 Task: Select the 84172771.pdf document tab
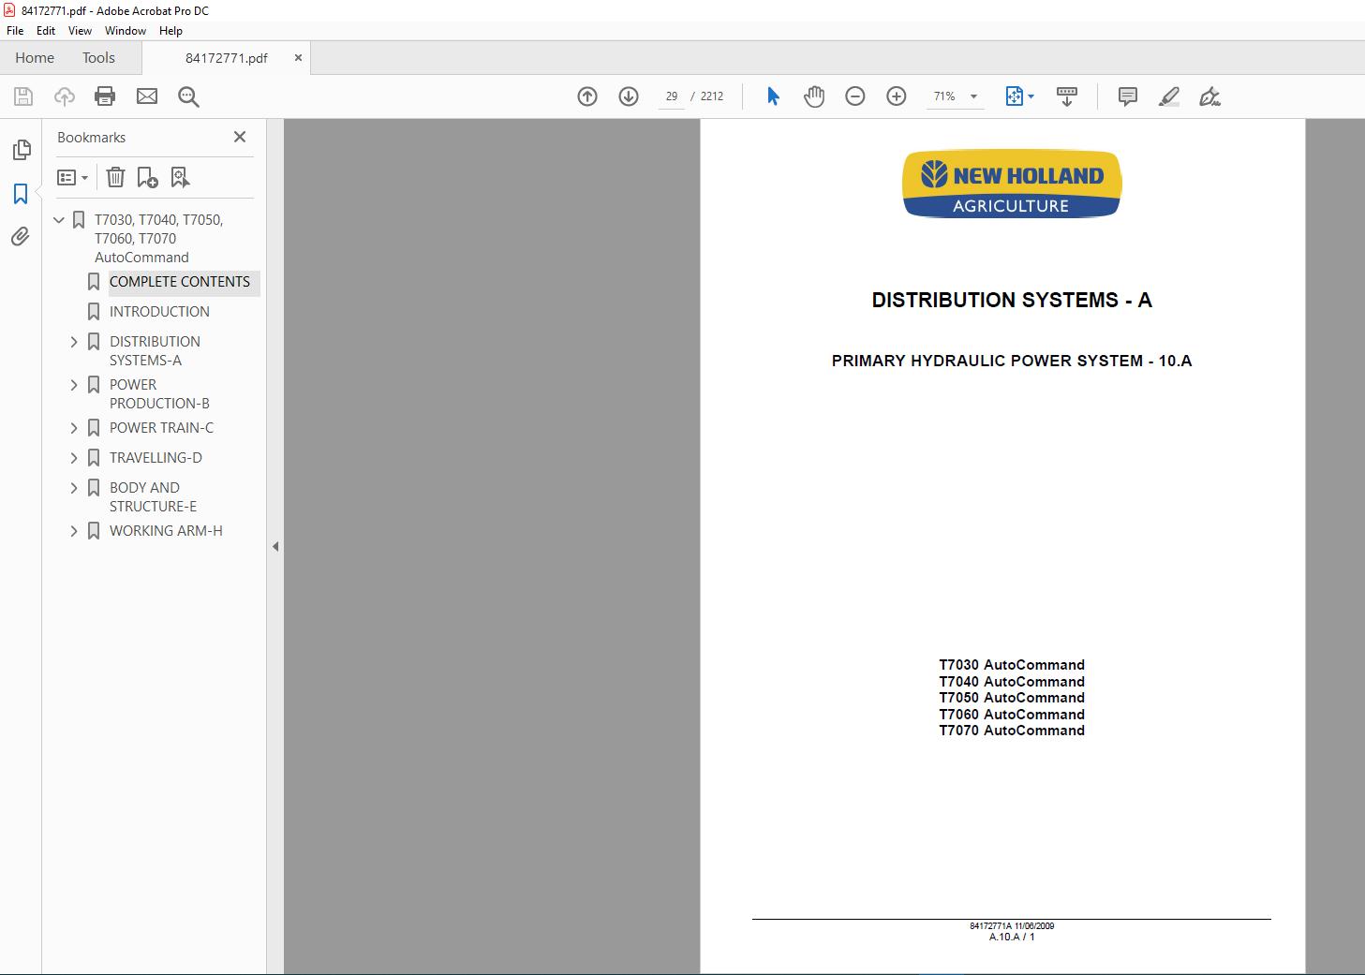(x=227, y=58)
